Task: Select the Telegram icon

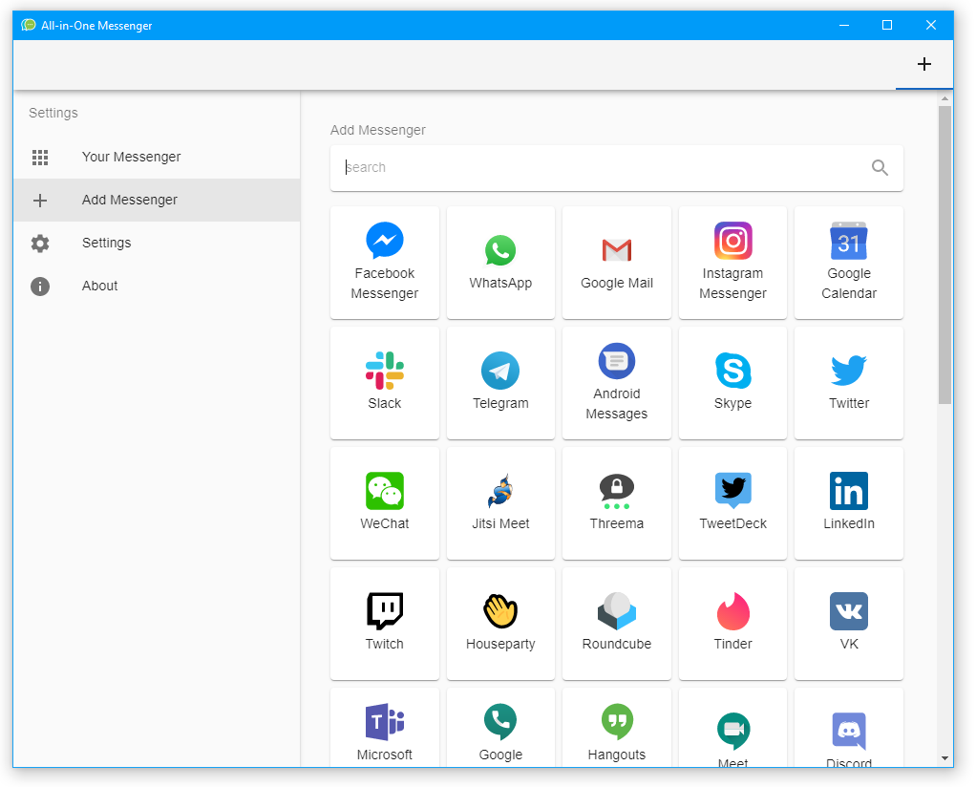Action: (500, 382)
